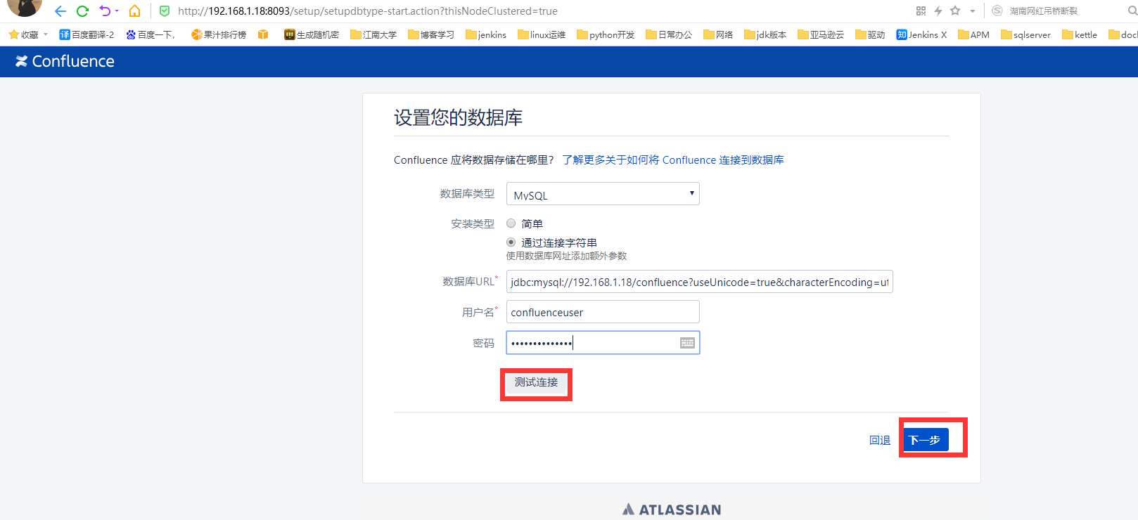This screenshot has width=1138, height=520.
Task: Open the linux运维 bookmark folder
Action: click(x=542, y=34)
